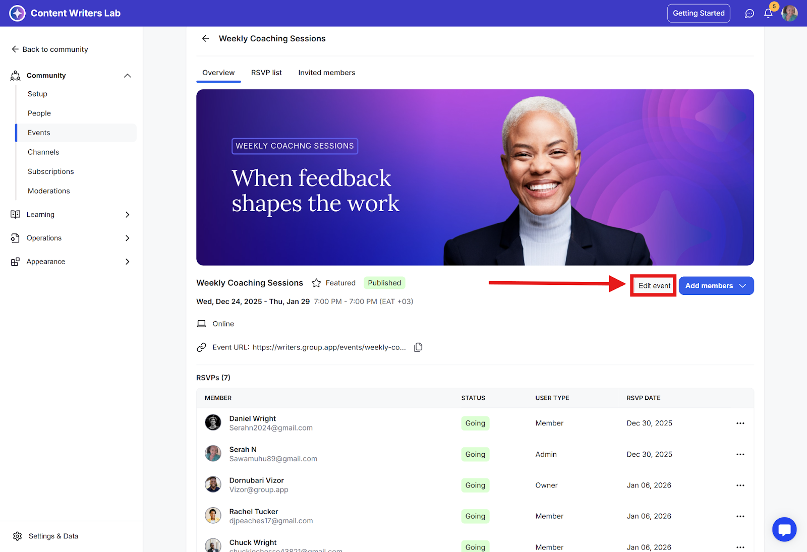
Task: Click the USER TYPE column header
Action: pyautogui.click(x=552, y=398)
